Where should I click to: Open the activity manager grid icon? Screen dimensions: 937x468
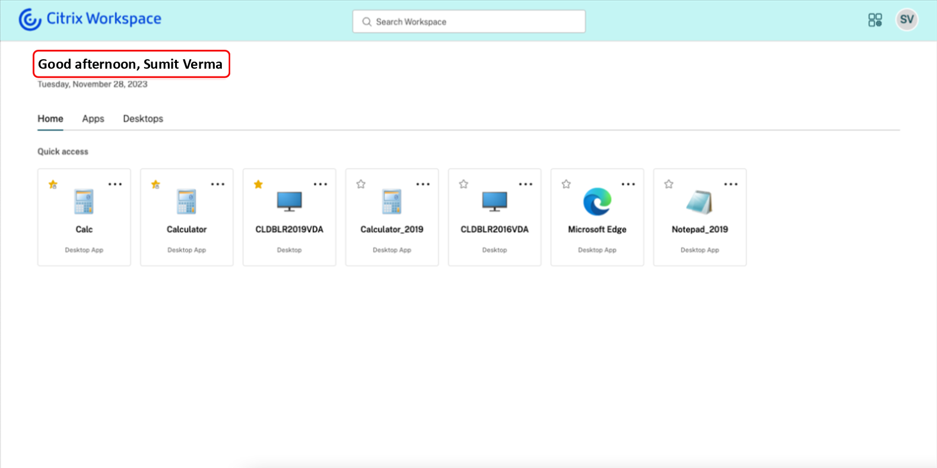(875, 20)
